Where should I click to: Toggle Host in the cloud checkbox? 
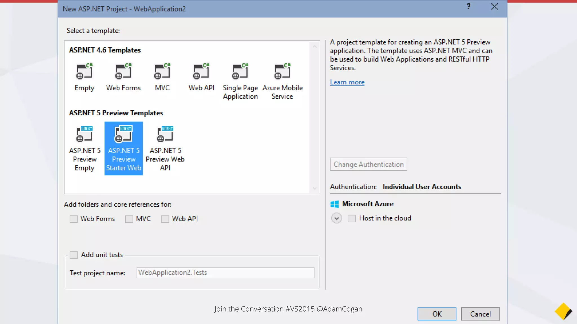pyautogui.click(x=352, y=219)
